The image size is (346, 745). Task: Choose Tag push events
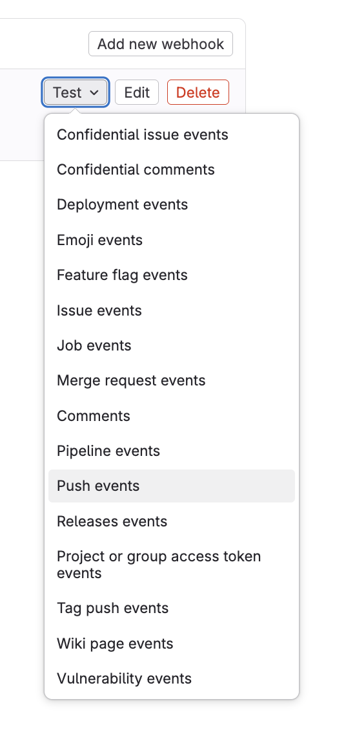pos(172,608)
